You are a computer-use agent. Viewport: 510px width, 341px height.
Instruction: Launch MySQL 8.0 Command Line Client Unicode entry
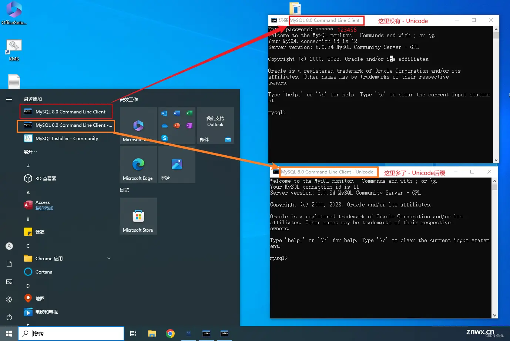point(66,125)
